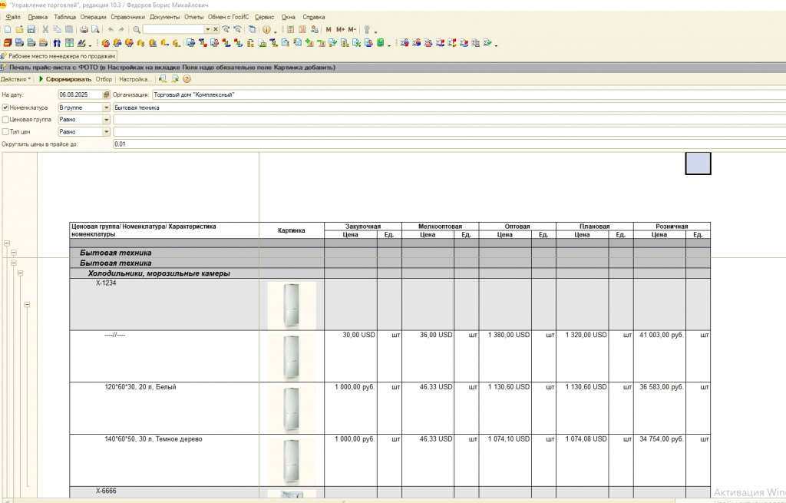The height and width of the screenshot is (503, 786).
Task: Click the Настройка... button
Action: click(135, 79)
